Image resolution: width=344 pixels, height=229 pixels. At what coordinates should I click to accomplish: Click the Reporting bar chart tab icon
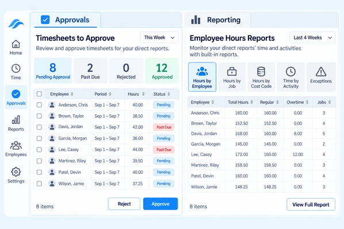coord(196,20)
